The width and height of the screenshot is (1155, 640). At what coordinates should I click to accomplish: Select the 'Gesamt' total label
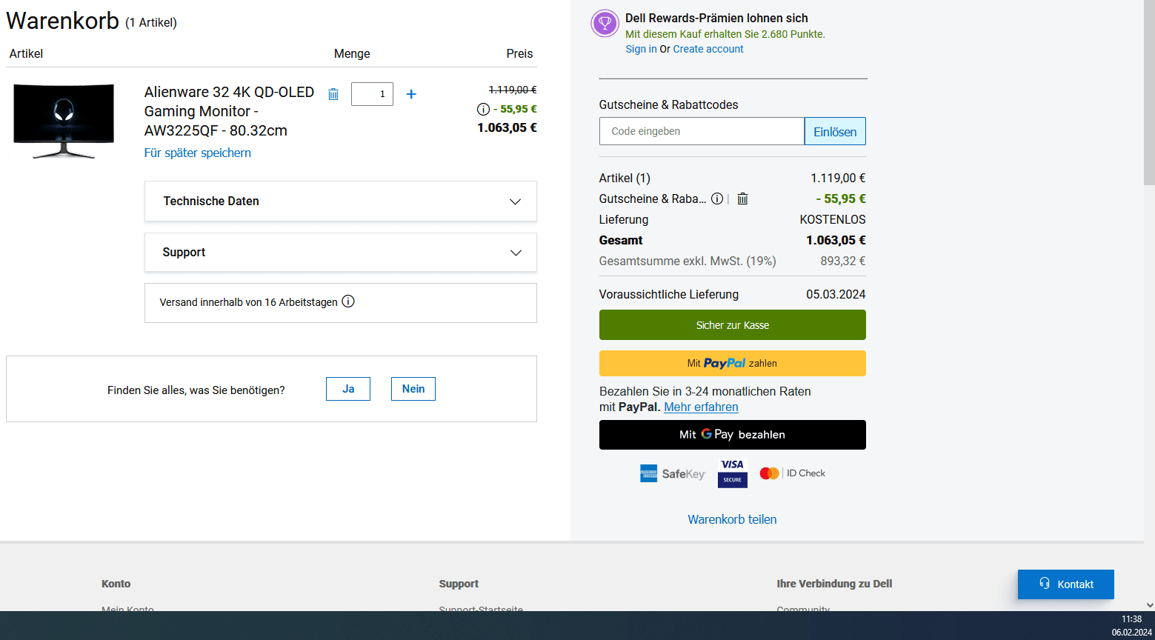[621, 240]
